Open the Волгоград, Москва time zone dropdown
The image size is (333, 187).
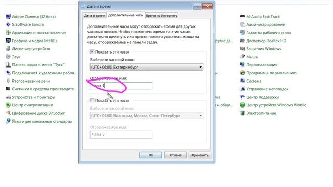tap(147, 116)
